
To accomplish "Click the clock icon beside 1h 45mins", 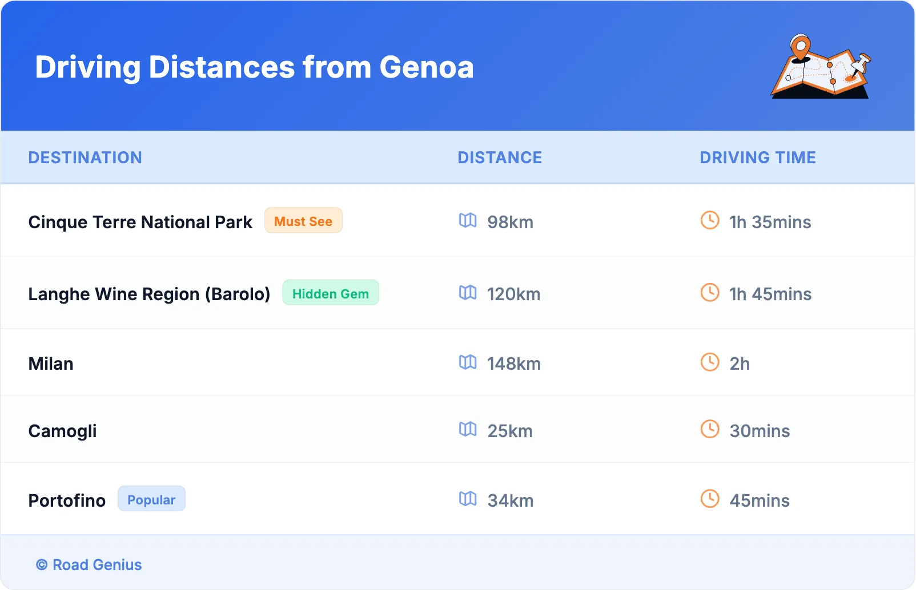I will click(x=710, y=293).
